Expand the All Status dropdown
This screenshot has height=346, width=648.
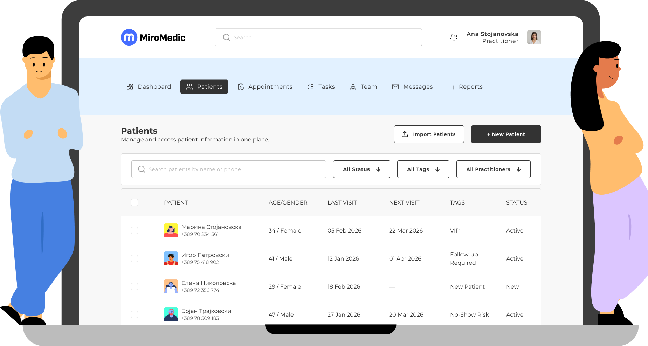[361, 169]
